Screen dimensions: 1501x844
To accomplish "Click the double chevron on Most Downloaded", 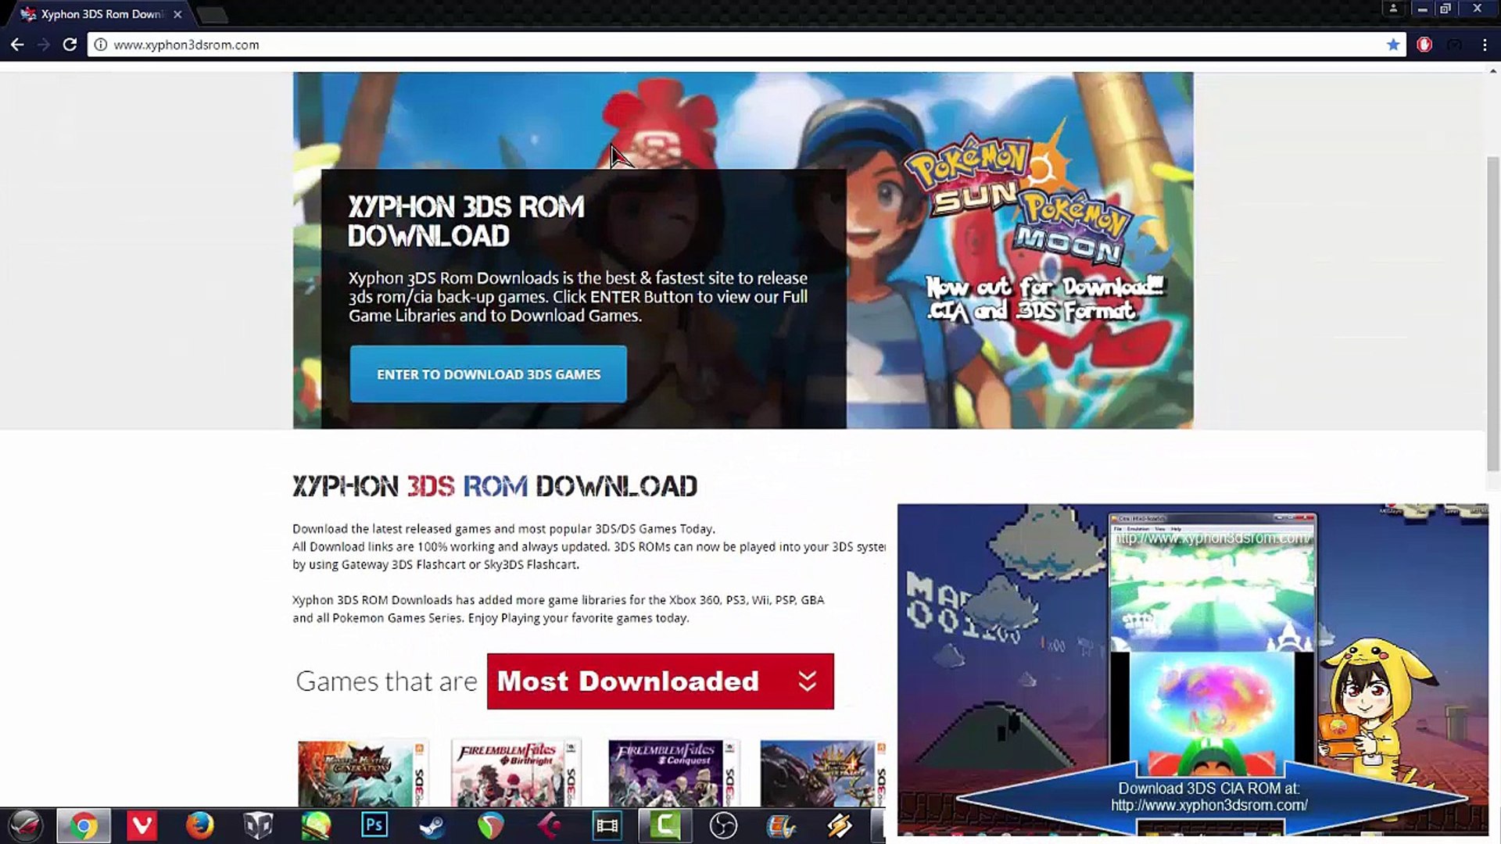I will (x=808, y=681).
